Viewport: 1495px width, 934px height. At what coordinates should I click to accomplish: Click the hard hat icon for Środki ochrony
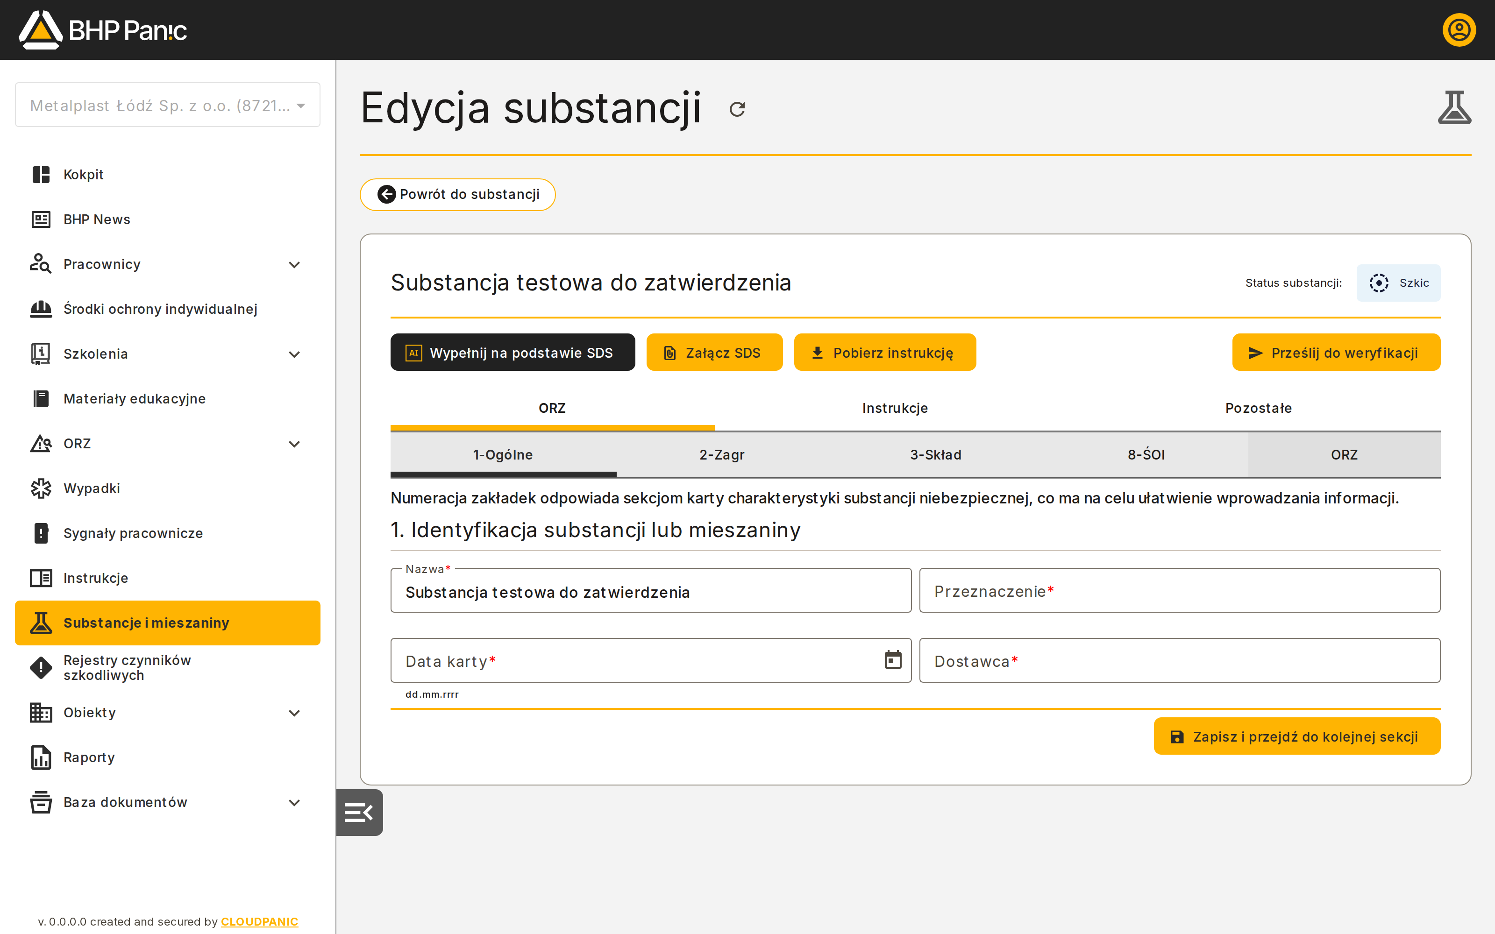[x=41, y=309]
